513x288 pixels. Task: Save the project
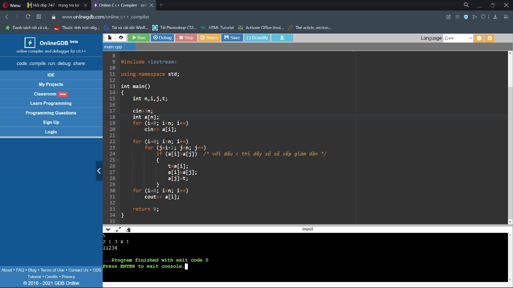(x=232, y=37)
